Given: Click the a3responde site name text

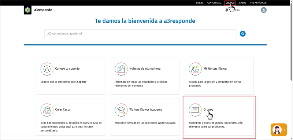Looking at the screenshot, I should click(x=43, y=10).
